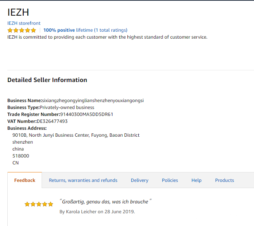
Task: Click the Privately-owned business type text
Action: coord(67,107)
